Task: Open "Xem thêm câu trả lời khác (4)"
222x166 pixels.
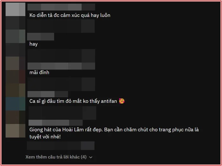Action: coord(56,157)
